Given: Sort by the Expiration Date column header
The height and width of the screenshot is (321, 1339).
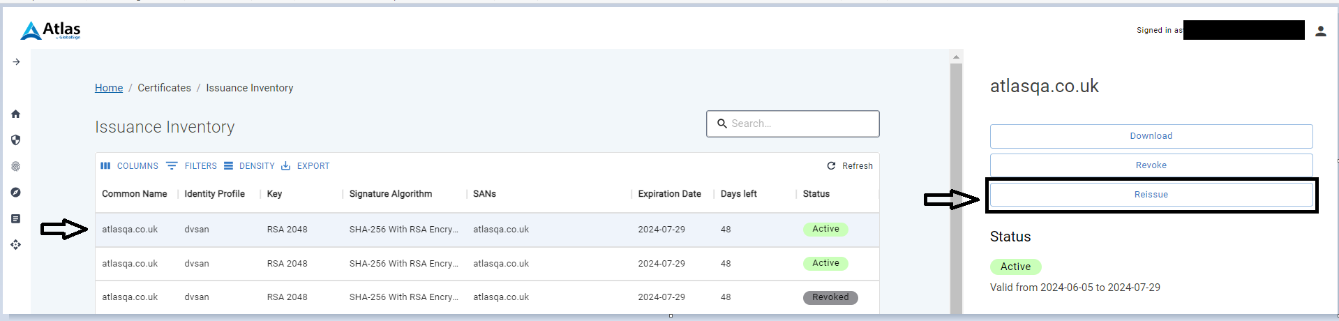Looking at the screenshot, I should point(669,194).
